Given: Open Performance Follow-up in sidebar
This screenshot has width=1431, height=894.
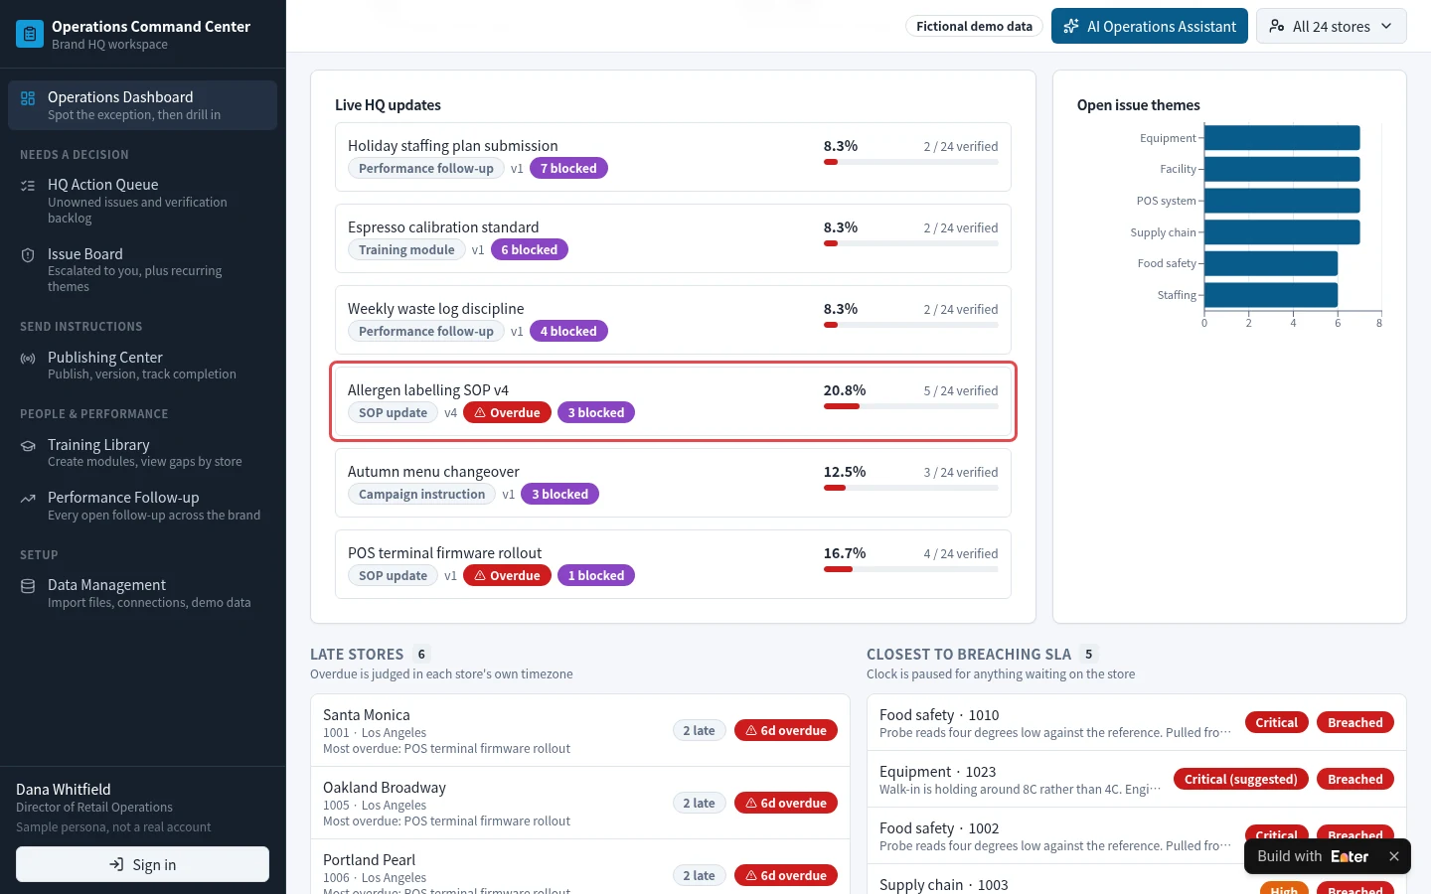Looking at the screenshot, I should coord(142,505).
